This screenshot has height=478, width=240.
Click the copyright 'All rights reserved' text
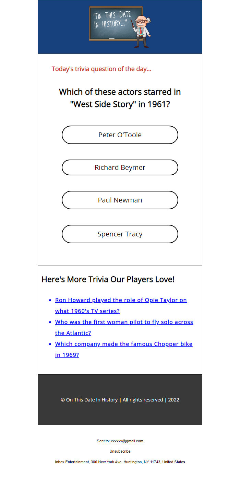pyautogui.click(x=143, y=400)
